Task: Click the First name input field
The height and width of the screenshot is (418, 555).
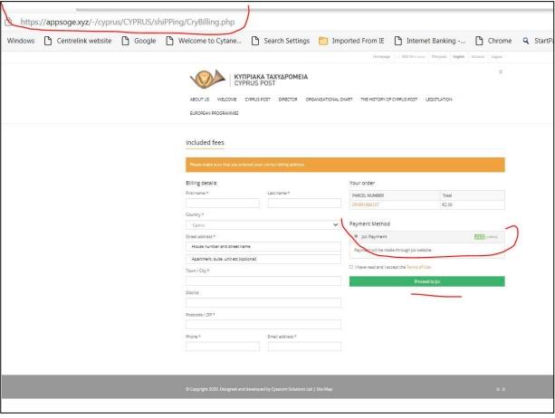Action: click(222, 204)
